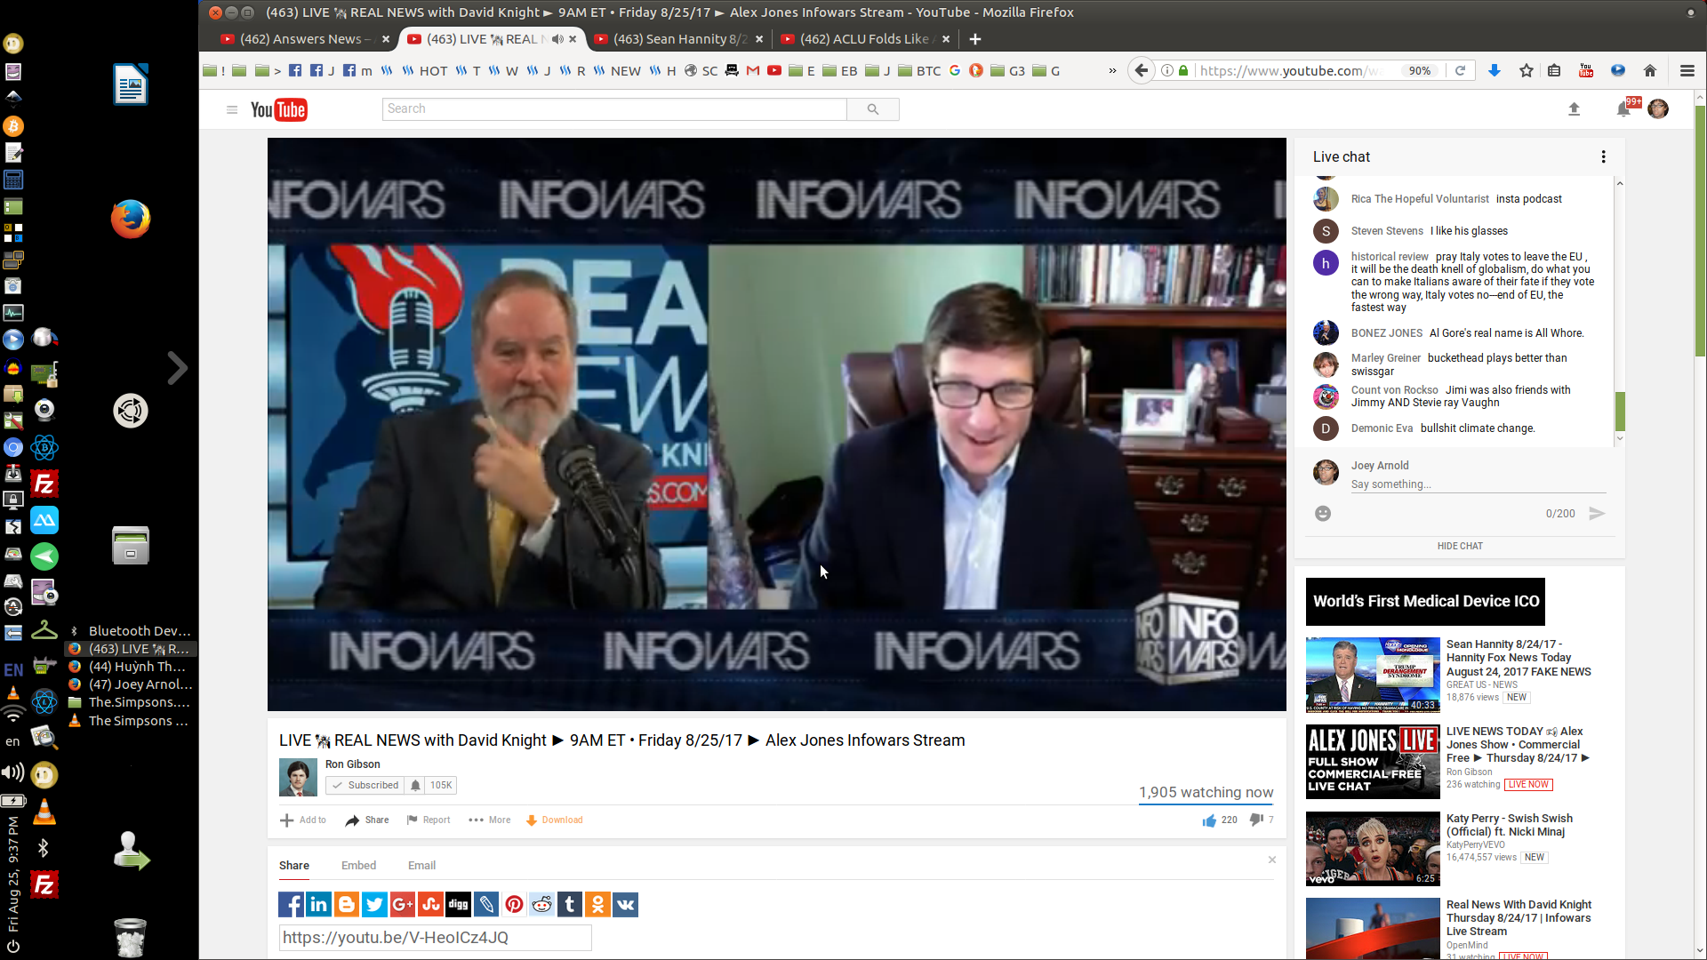Open YouTube guide hamburger menu

[232, 109]
